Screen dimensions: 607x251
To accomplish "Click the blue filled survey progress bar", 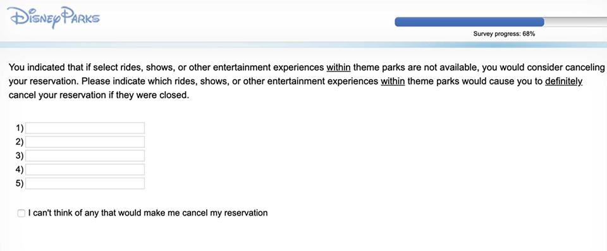I will [x=469, y=22].
